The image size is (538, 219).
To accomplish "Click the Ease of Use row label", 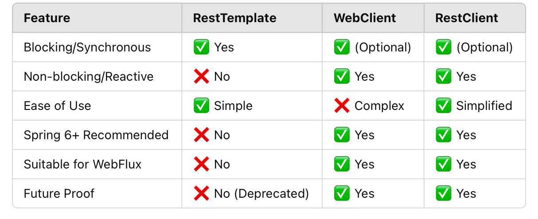I will click(57, 106).
